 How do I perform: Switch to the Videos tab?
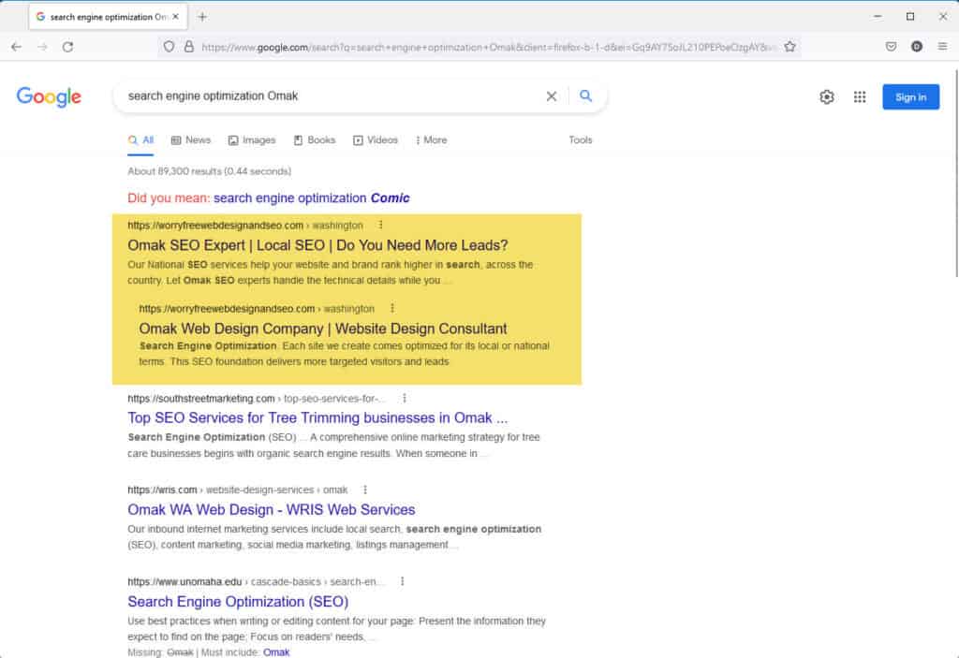pos(376,140)
